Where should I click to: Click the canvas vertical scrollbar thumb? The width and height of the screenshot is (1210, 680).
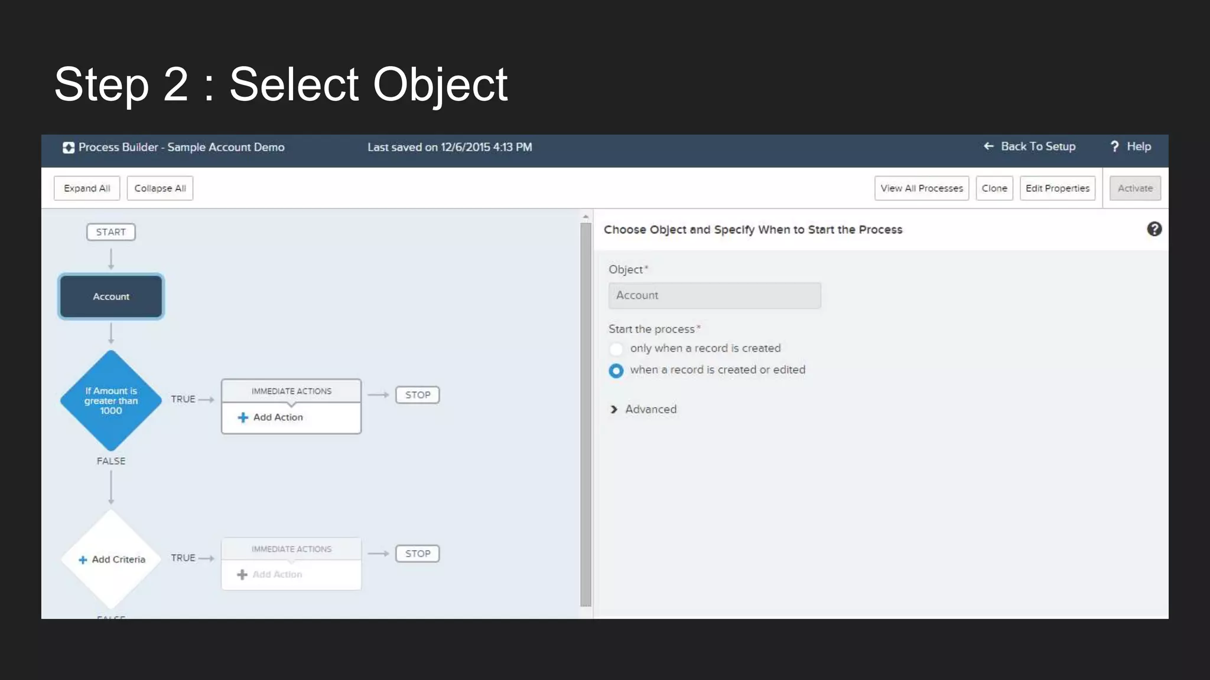[x=586, y=414]
